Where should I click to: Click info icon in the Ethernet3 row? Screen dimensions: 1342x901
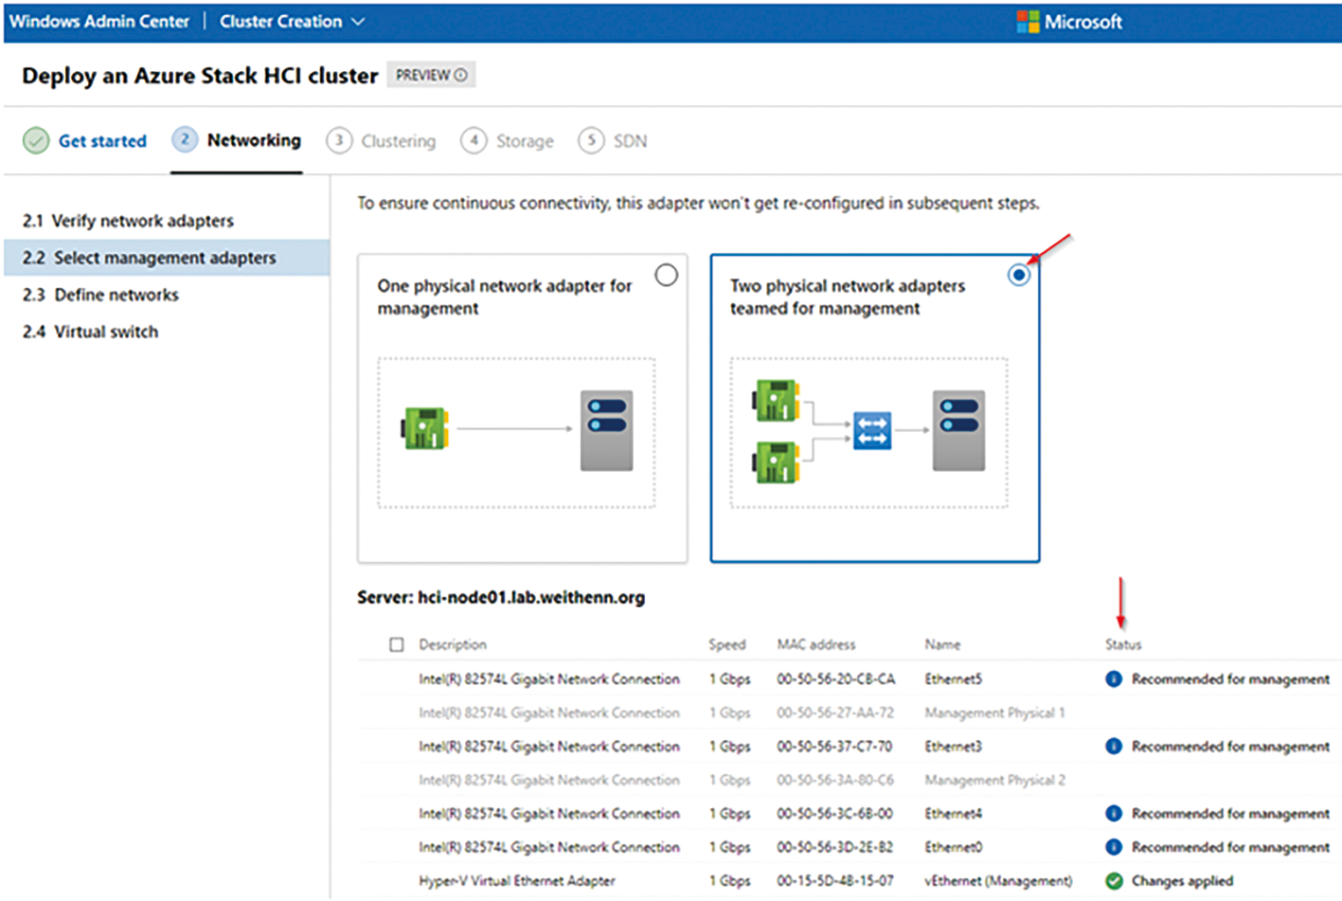1114,747
